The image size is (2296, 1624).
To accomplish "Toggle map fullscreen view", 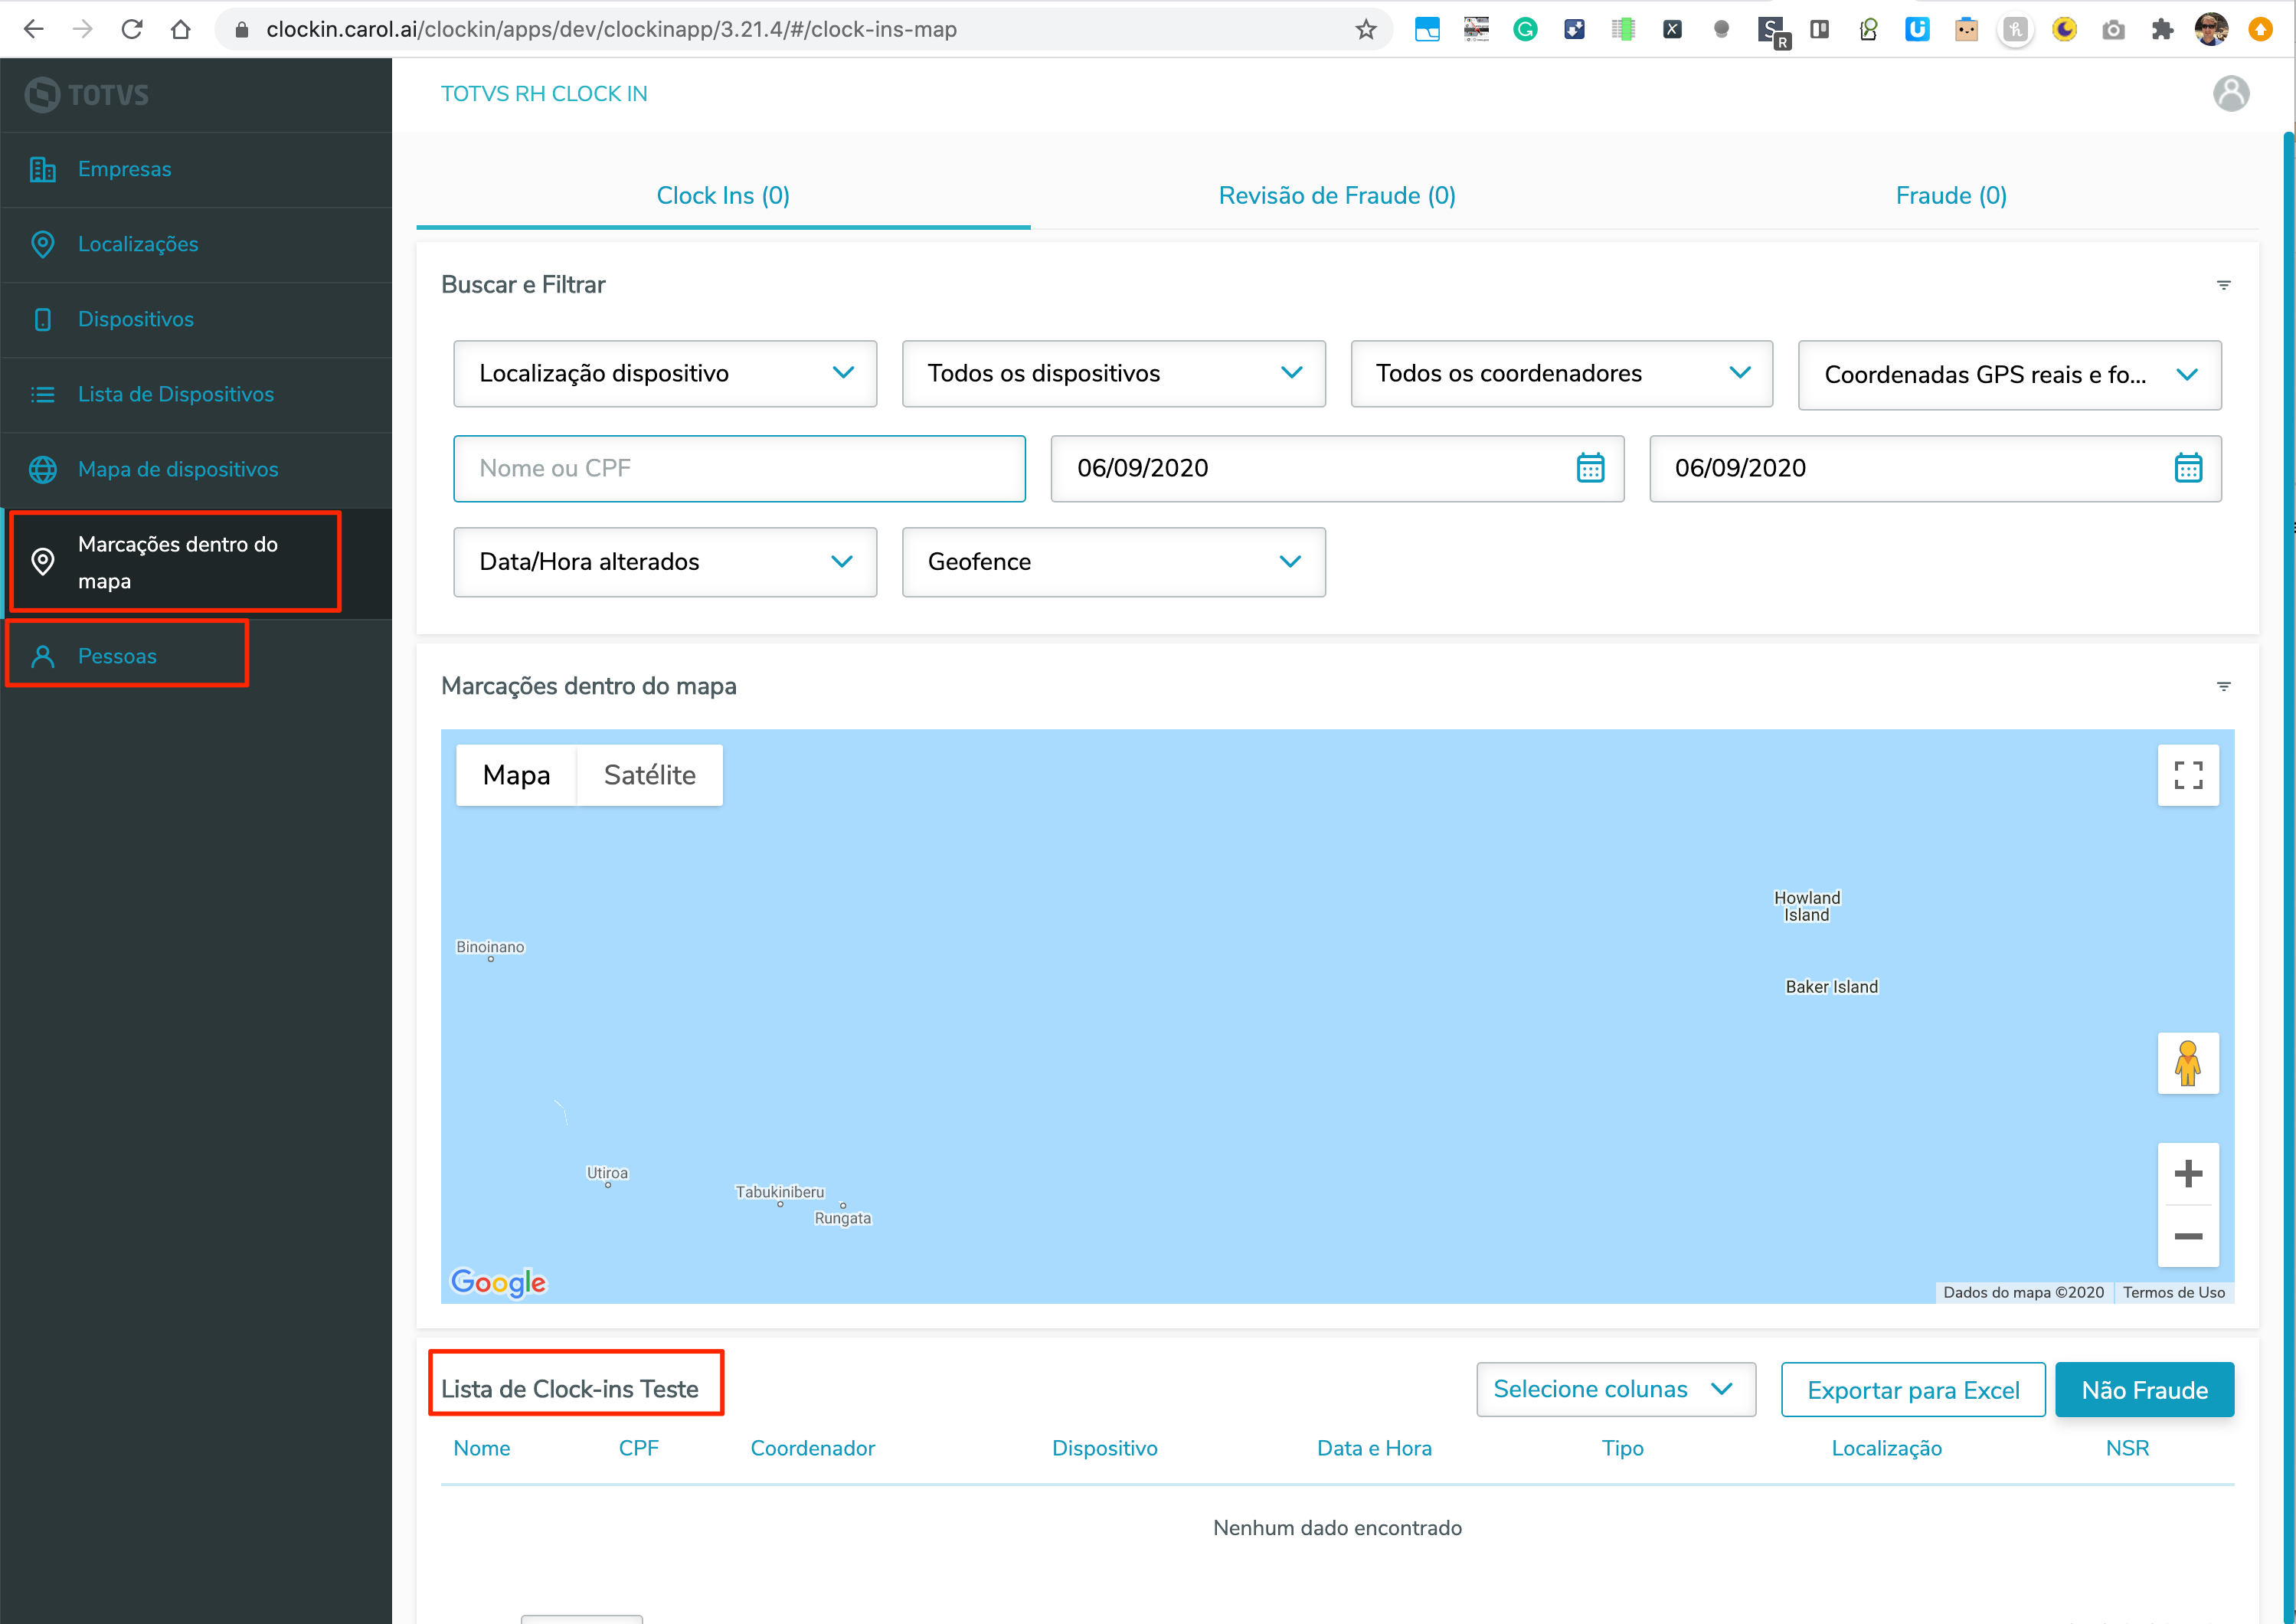I will click(2188, 775).
